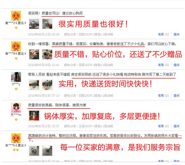The image size is (185, 165).
Task: Click 提问 on the 2016年06月22日 review
Action: [x=176, y=126]
